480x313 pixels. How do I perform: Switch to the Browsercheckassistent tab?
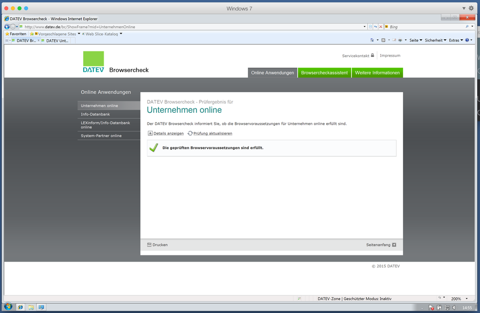pyautogui.click(x=324, y=73)
